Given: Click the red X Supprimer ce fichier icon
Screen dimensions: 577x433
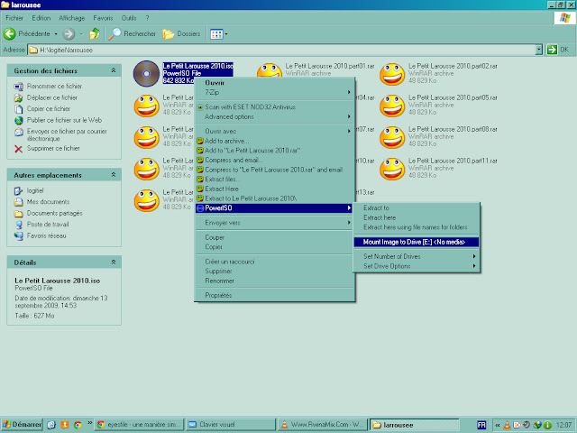Looking at the screenshot, I should coord(18,149).
